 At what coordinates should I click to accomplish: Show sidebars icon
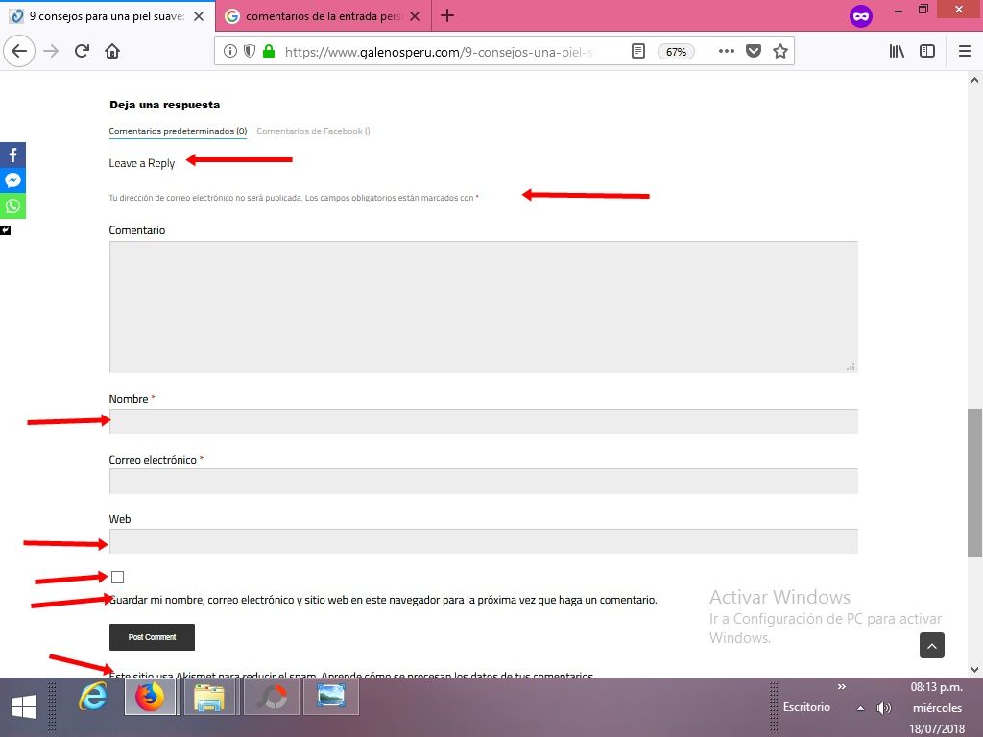click(x=927, y=51)
